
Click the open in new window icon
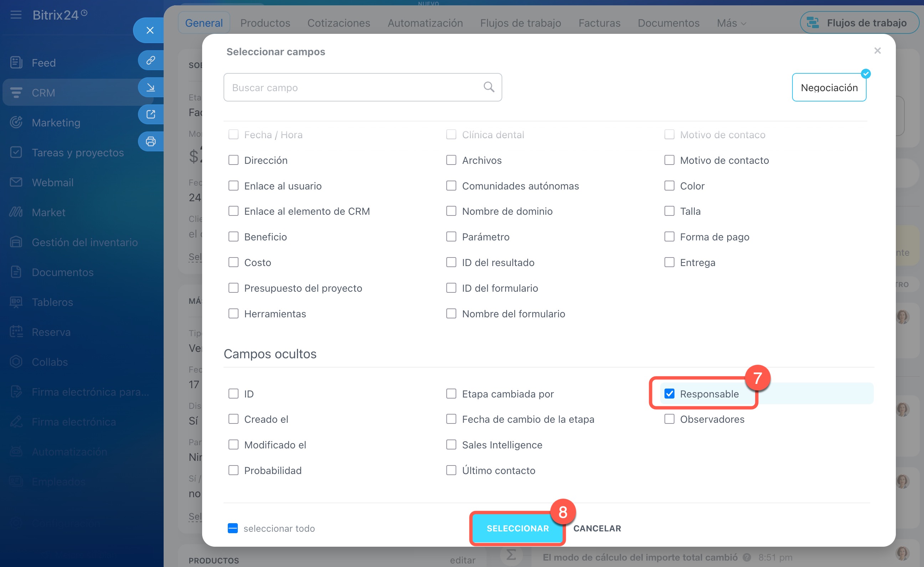[150, 114]
